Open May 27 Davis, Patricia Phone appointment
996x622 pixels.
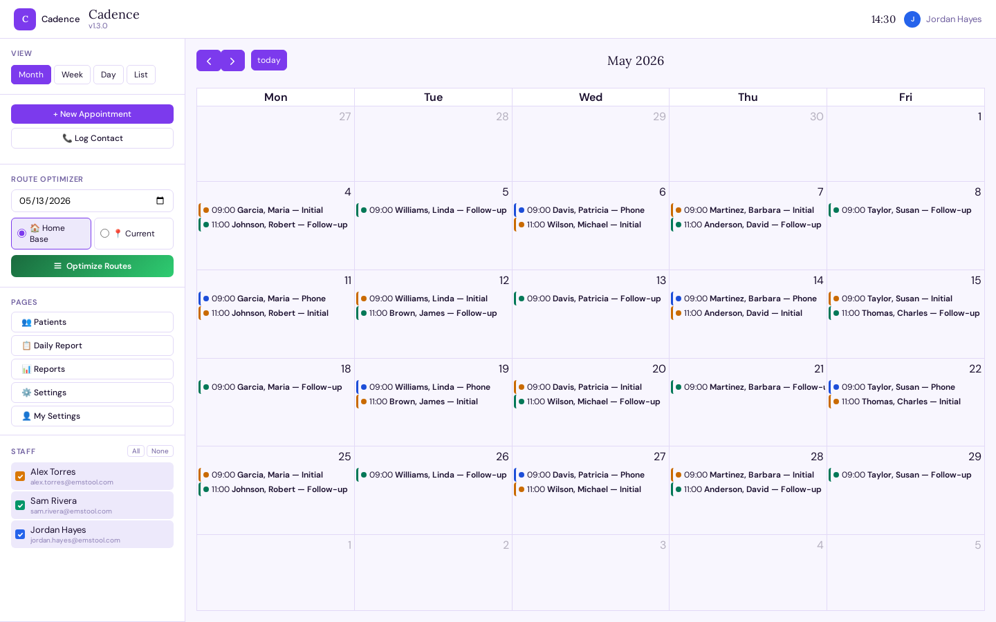591,475
